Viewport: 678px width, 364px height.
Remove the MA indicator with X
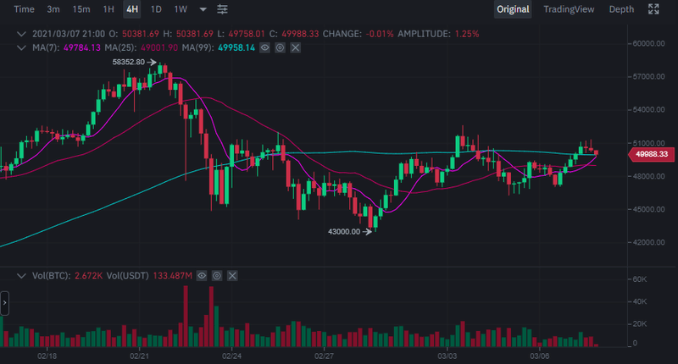pyautogui.click(x=295, y=47)
